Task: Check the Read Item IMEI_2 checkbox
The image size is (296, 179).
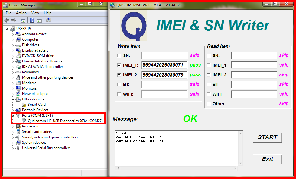Action: pos(209,75)
